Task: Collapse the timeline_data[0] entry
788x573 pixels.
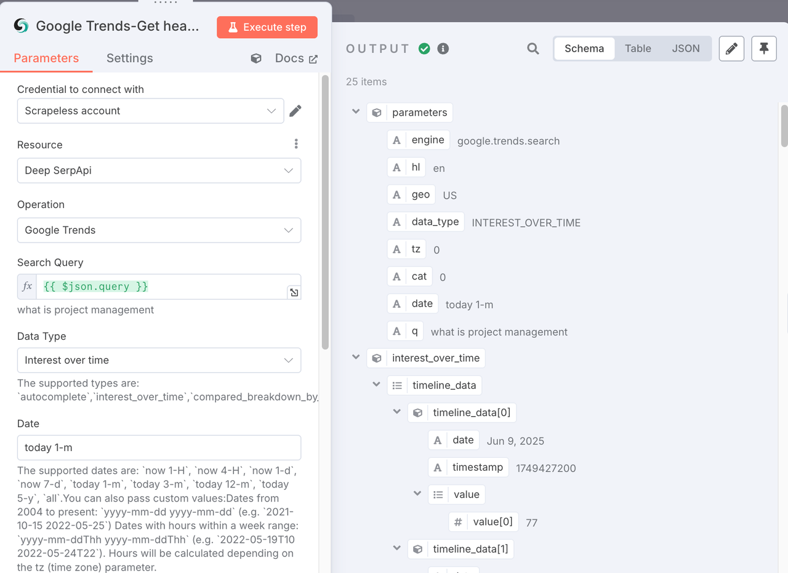Action: (397, 412)
